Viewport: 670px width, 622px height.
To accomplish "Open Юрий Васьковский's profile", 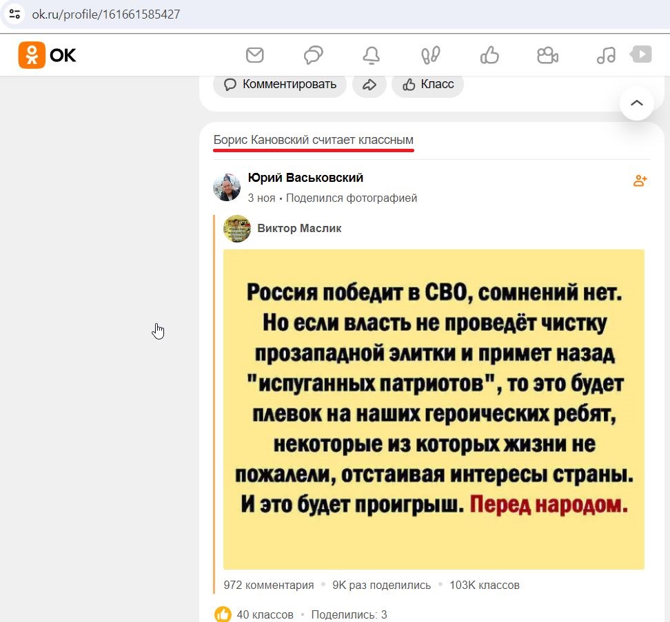I will [306, 176].
